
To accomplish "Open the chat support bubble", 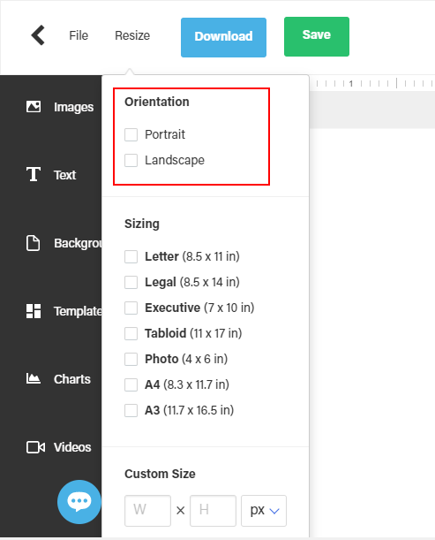I will coord(79,502).
